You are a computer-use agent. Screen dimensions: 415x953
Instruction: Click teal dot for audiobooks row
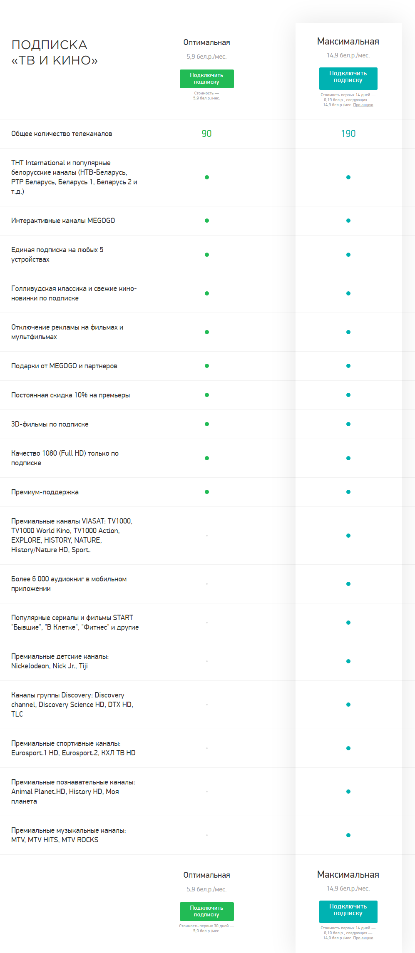[348, 584]
